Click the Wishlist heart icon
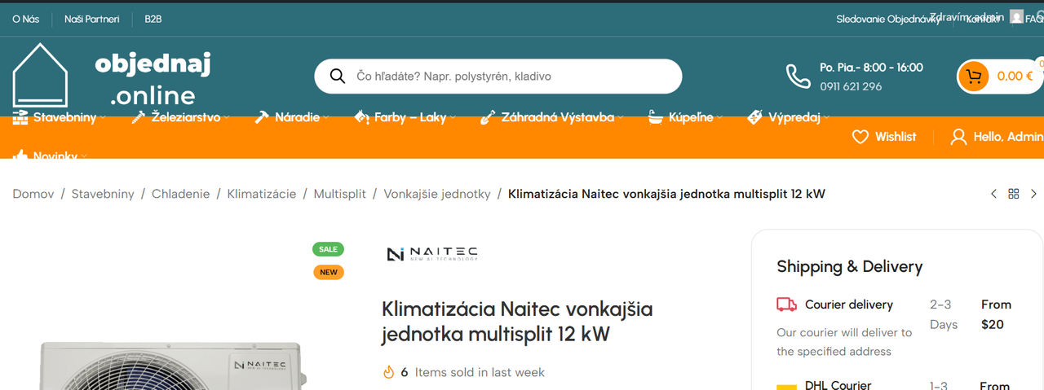Screen dimensions: 1044x390 tap(860, 137)
